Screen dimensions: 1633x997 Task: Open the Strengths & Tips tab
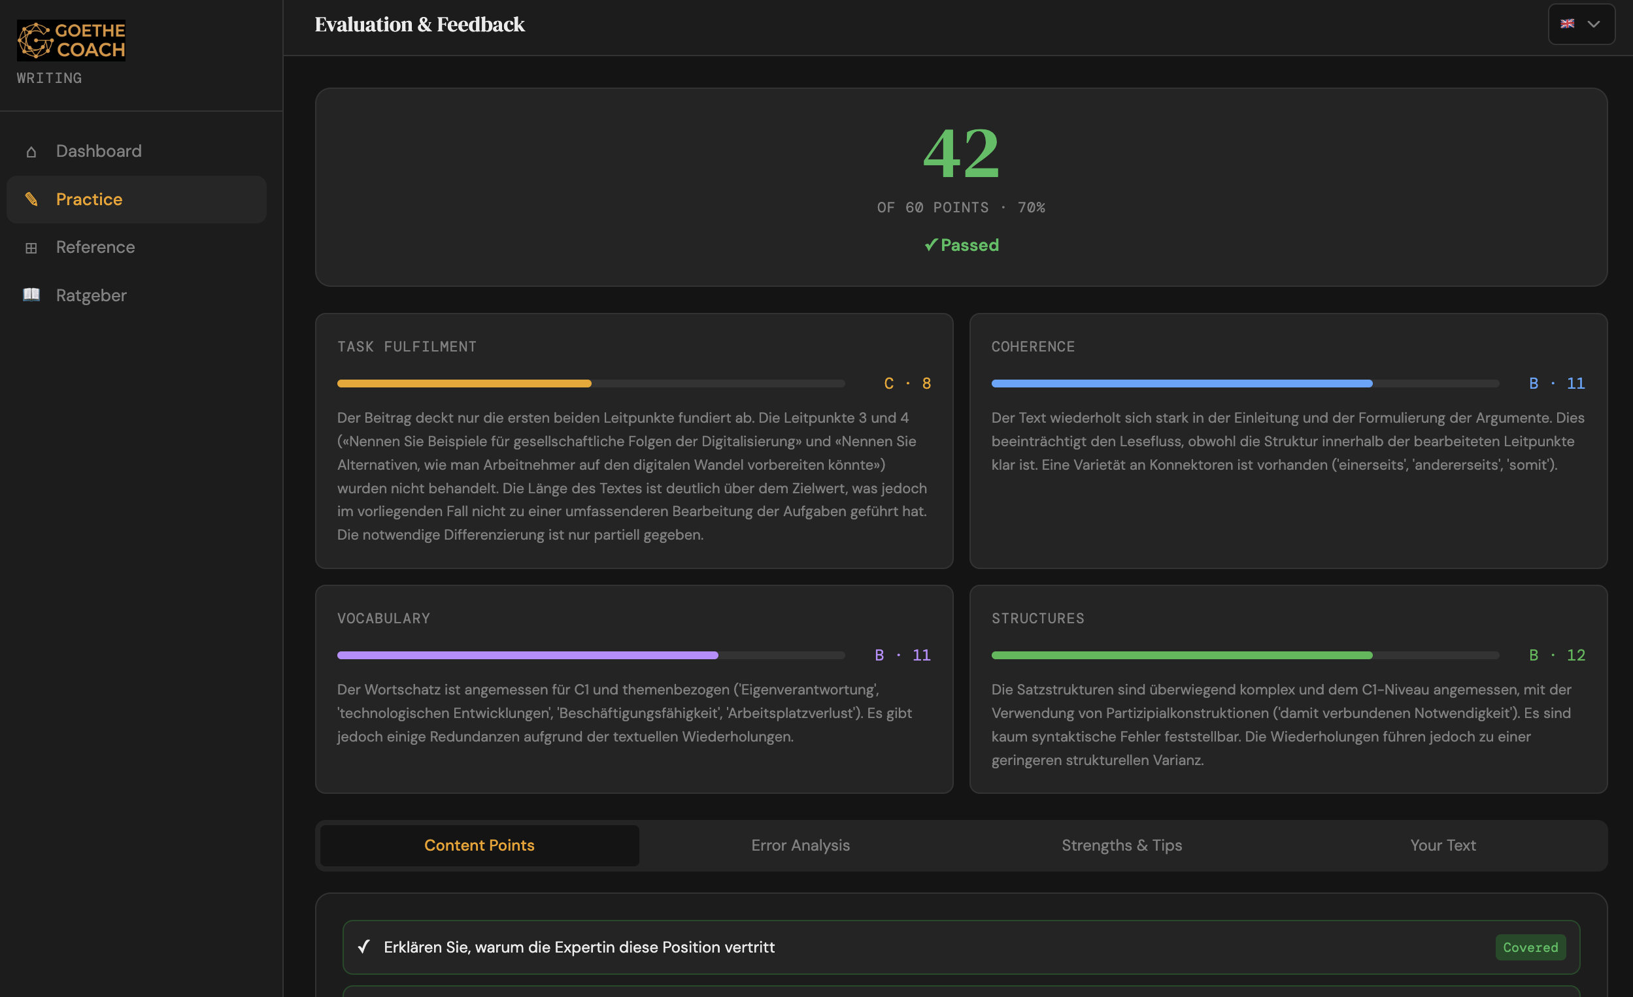(x=1121, y=845)
